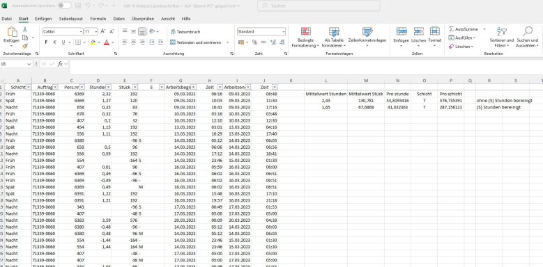Select cell with Mittelwert Stunden
The height and width of the screenshot is (267, 543).
(326, 94)
